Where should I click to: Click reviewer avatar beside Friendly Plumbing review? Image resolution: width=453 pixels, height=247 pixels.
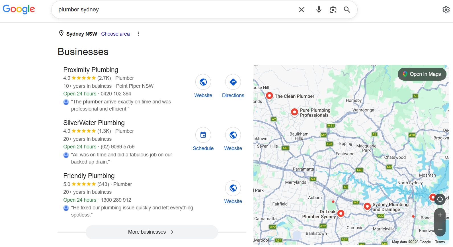66,208
